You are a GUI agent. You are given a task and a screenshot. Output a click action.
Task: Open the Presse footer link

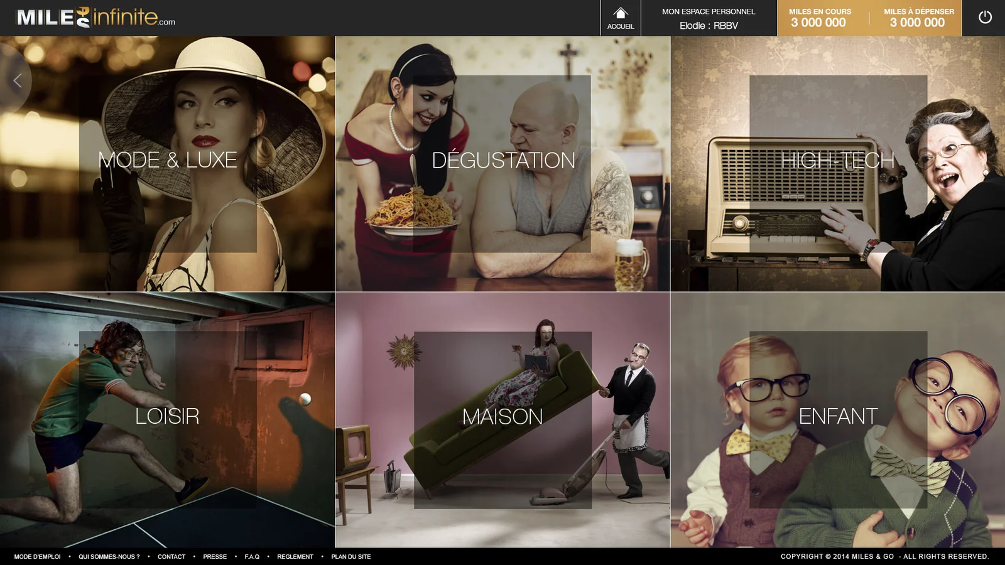215,557
